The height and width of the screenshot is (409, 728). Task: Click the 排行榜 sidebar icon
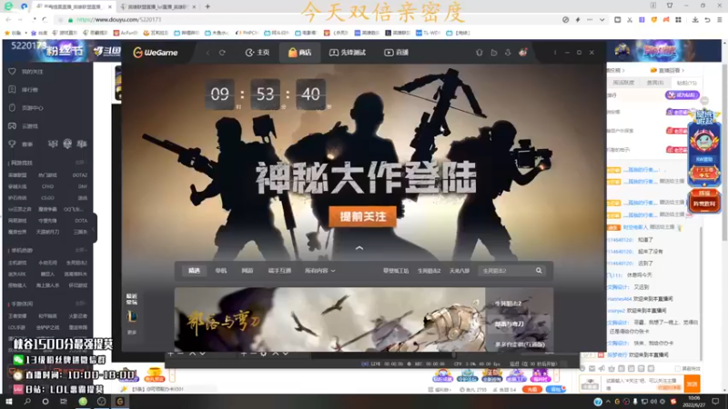pyautogui.click(x=12, y=89)
